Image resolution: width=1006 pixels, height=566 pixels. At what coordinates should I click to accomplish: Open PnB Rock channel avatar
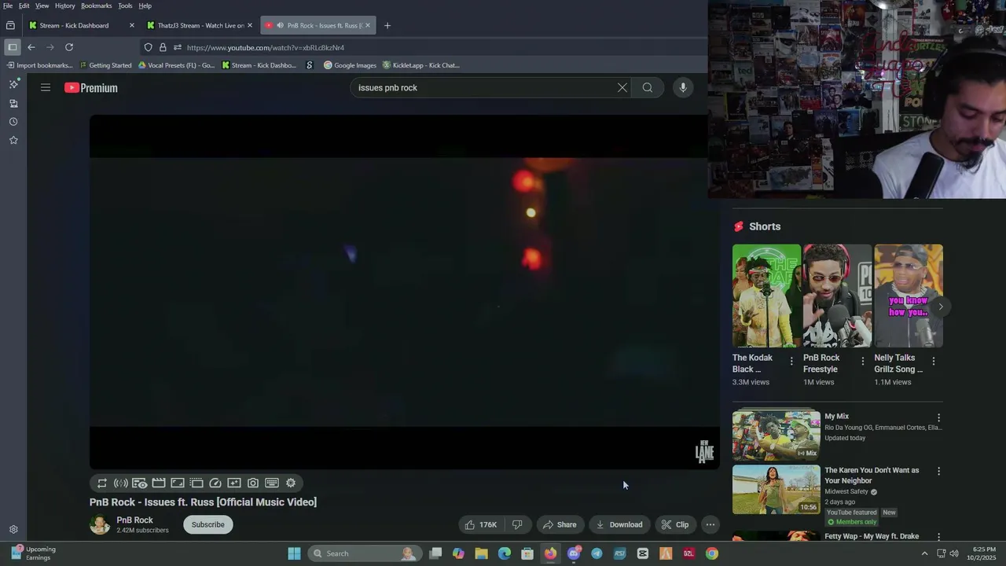tap(100, 525)
